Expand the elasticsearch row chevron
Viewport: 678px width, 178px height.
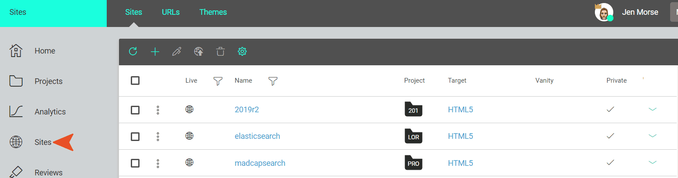point(653,136)
